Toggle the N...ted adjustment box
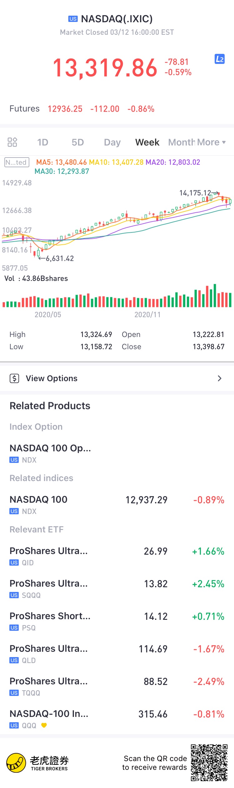Screen dimensions: 234x788 pos(17,162)
